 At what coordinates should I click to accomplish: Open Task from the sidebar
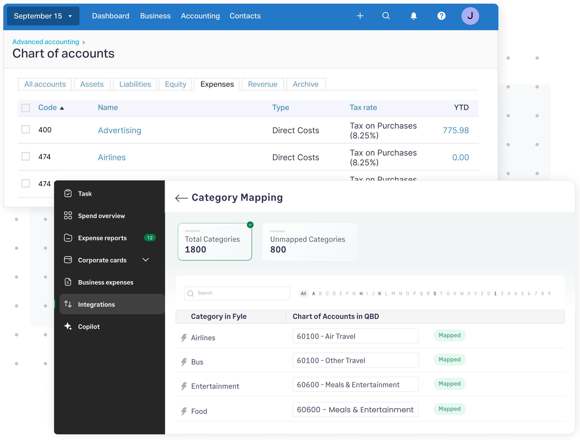point(85,193)
